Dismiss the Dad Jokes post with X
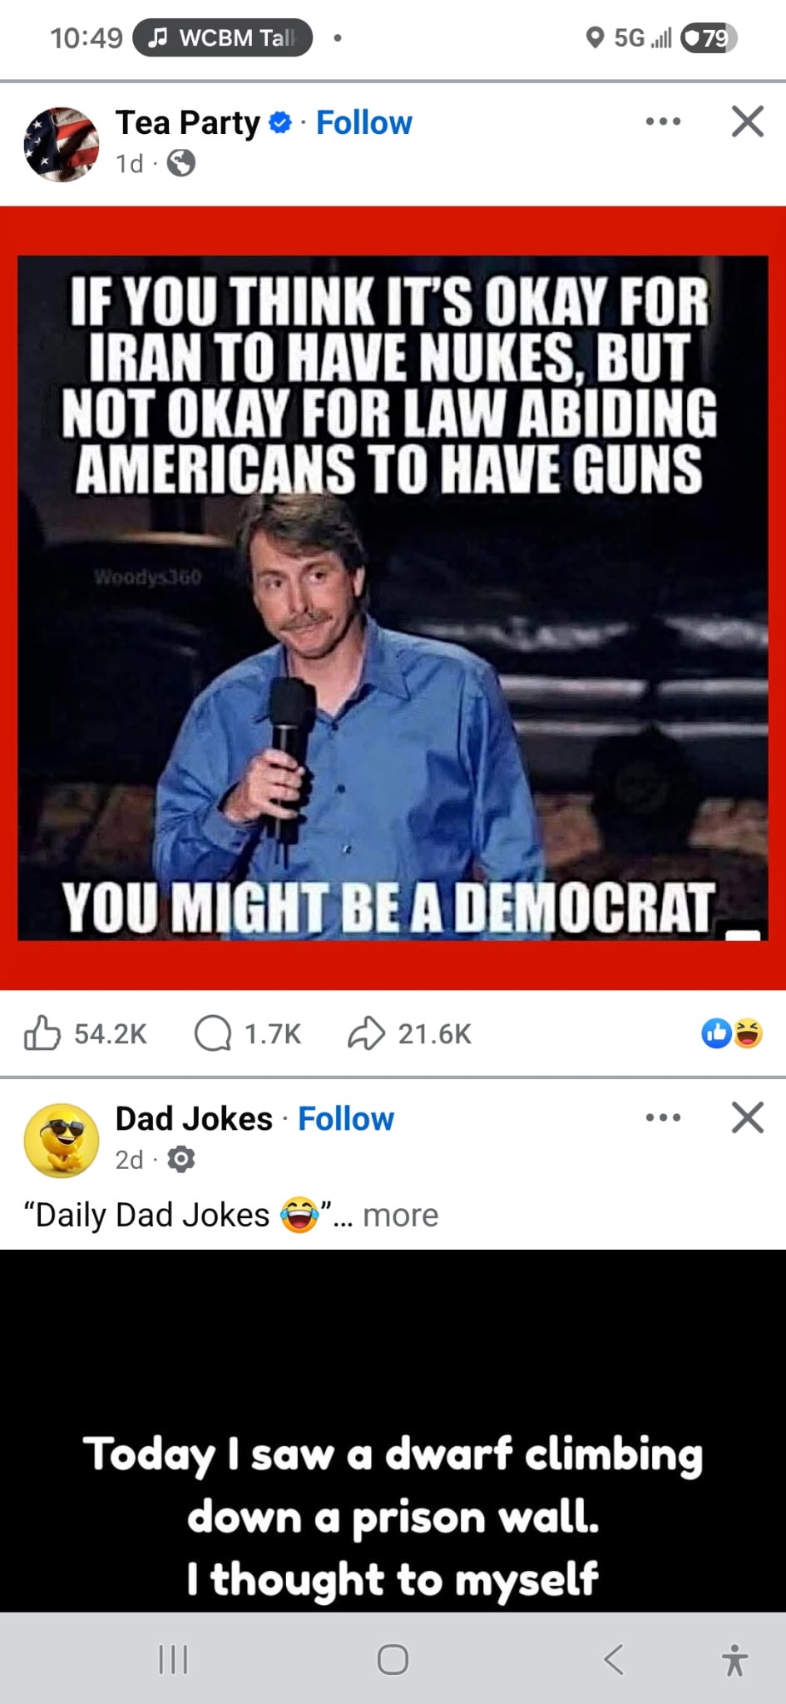 tap(747, 1117)
